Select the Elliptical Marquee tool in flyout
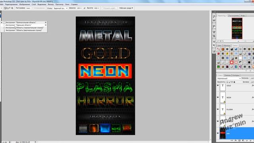The image size is (254, 143). (x=24, y=25)
